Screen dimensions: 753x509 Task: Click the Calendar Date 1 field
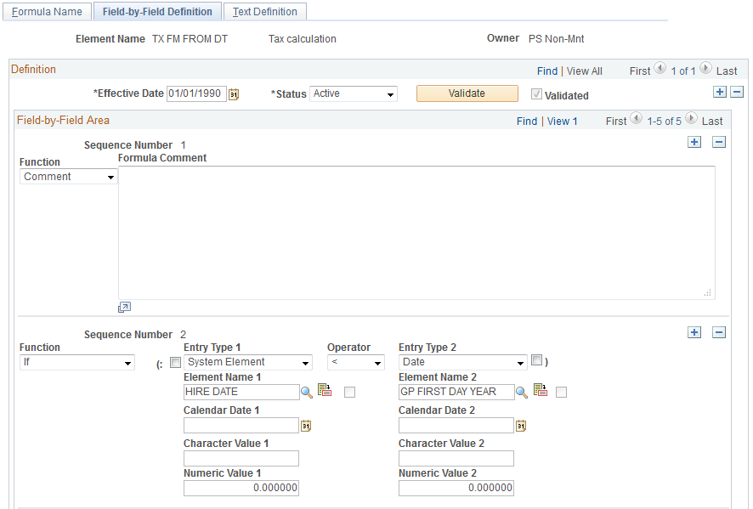241,425
